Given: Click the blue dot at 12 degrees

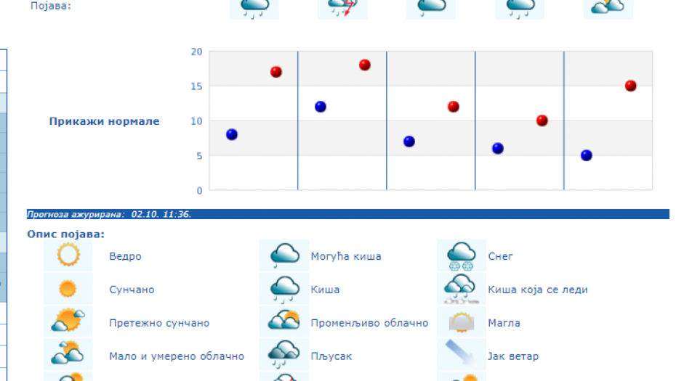Looking at the screenshot, I should tap(321, 107).
